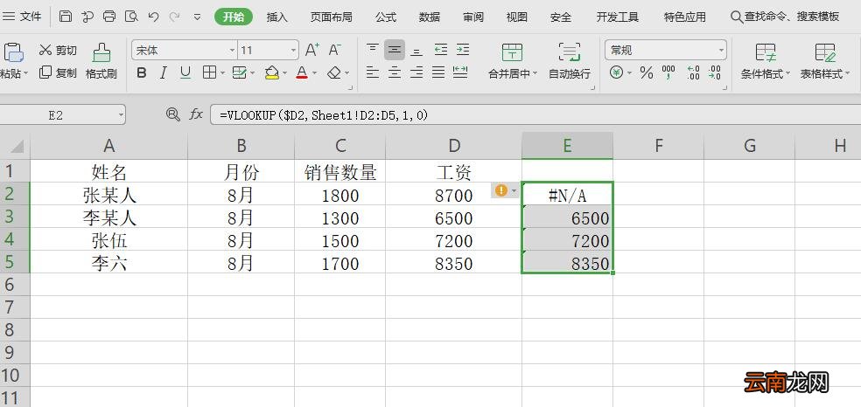Select the Format Painter (格式刷) tool
The image size is (861, 407).
(101, 61)
